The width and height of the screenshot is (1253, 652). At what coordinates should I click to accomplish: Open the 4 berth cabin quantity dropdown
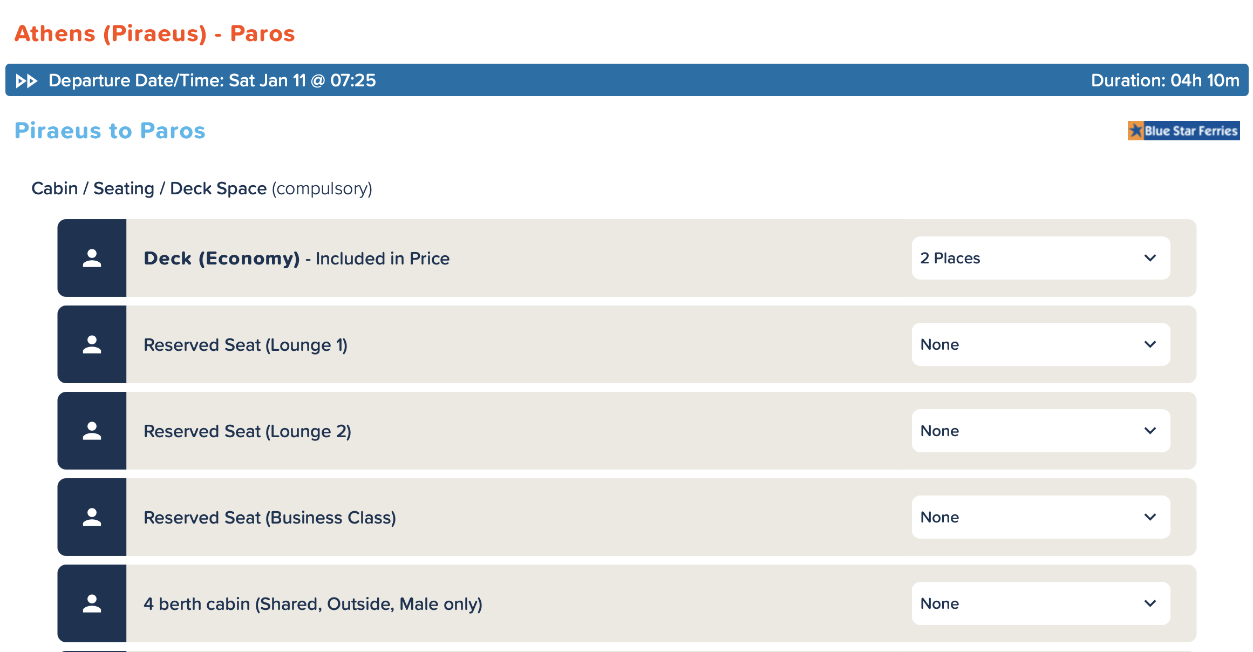pyautogui.click(x=1041, y=603)
